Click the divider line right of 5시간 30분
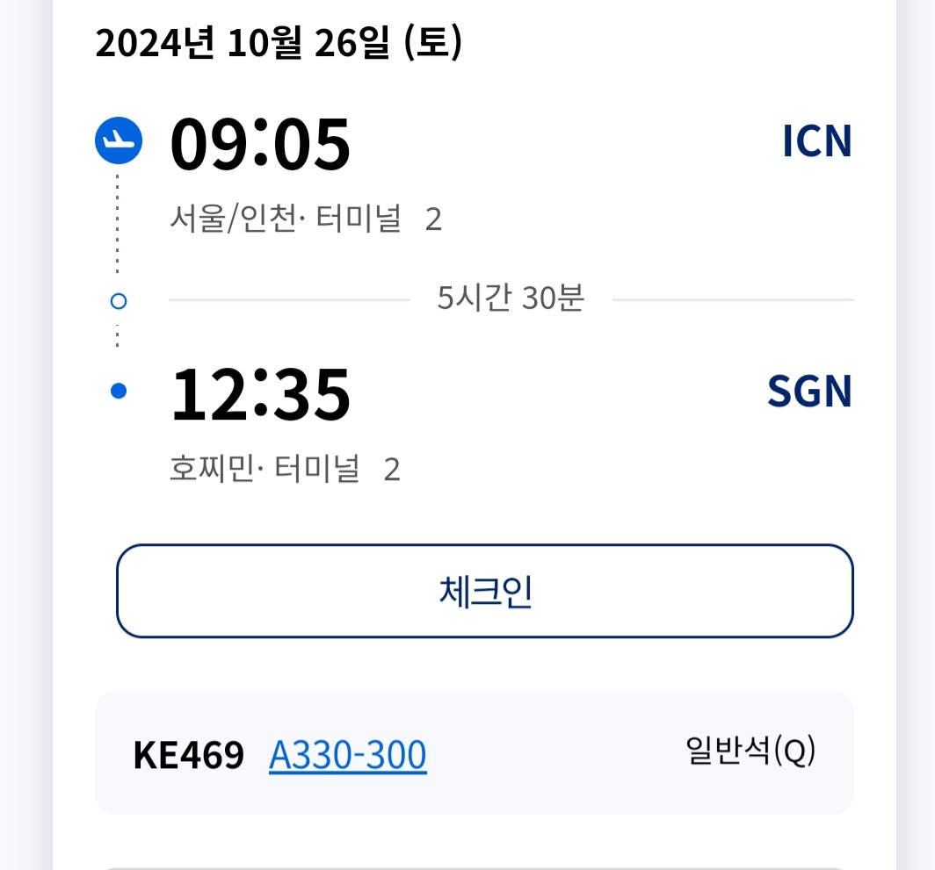 [x=733, y=300]
